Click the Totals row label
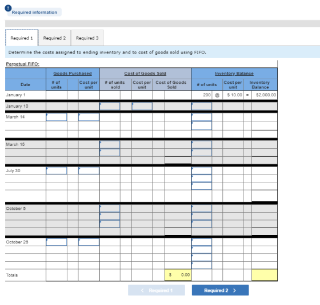The width and height of the screenshot is (320, 305). (x=12, y=275)
